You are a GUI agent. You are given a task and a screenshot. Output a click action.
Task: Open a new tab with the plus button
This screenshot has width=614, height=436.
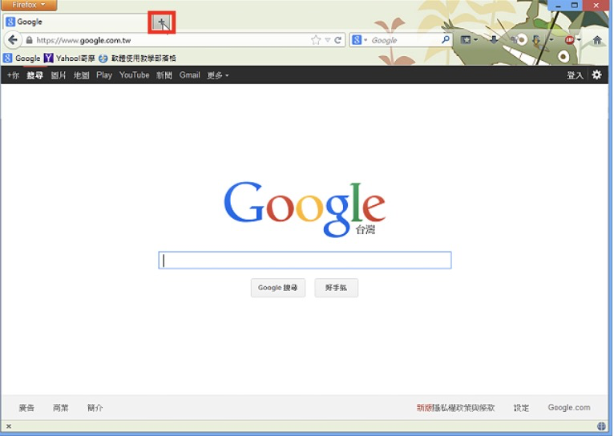point(161,22)
